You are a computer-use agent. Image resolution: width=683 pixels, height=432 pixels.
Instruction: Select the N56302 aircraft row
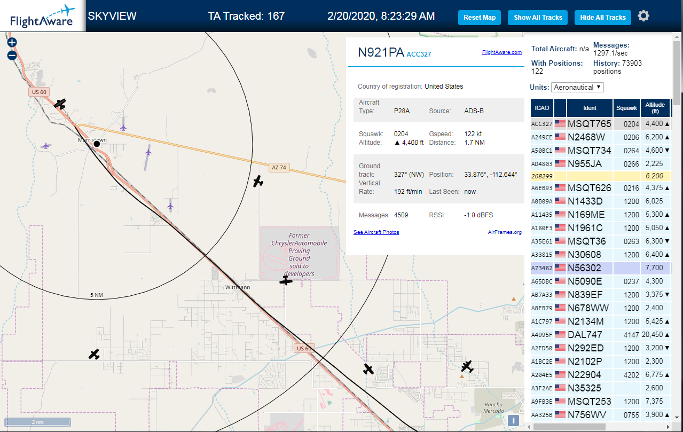(x=601, y=268)
